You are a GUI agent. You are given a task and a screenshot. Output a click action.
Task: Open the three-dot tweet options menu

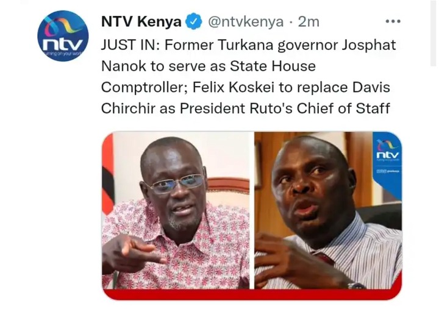pyautogui.click(x=393, y=21)
